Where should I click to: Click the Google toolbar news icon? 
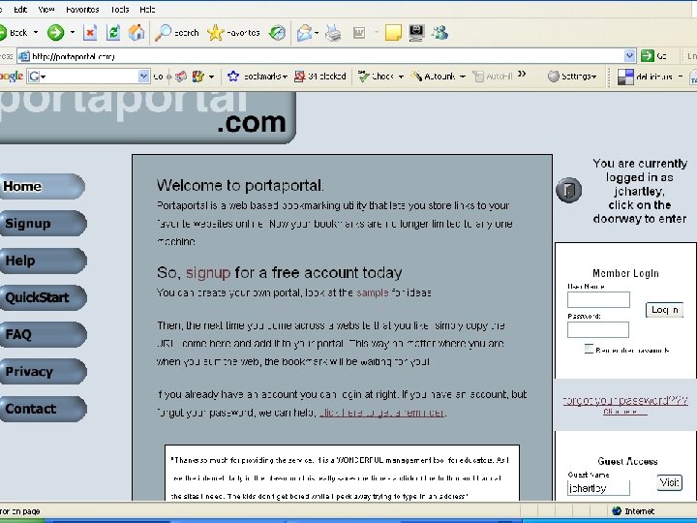click(180, 77)
